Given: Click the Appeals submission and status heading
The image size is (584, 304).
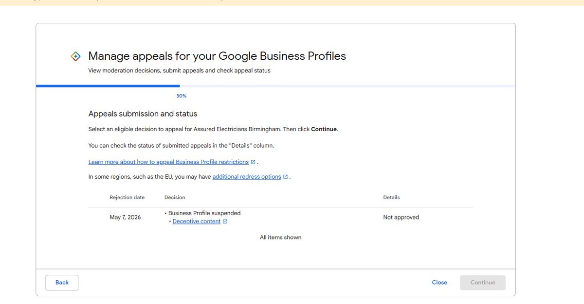Looking at the screenshot, I should (143, 114).
